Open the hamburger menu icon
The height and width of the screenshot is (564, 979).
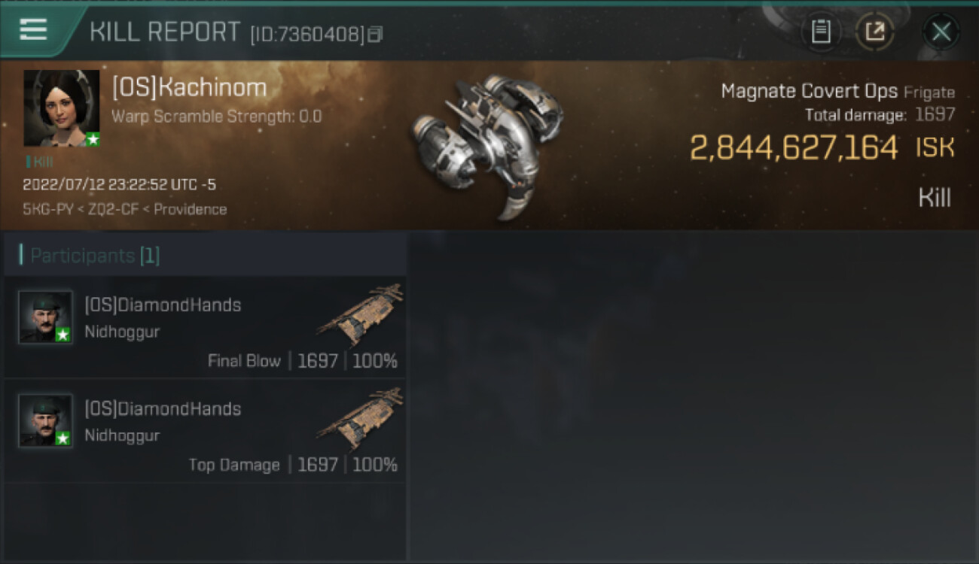pos(33,30)
